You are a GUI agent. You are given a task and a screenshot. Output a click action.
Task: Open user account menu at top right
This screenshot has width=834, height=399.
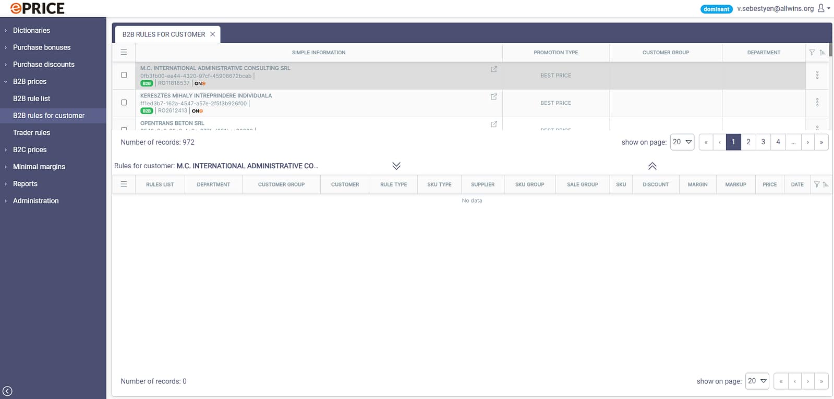[x=823, y=8]
